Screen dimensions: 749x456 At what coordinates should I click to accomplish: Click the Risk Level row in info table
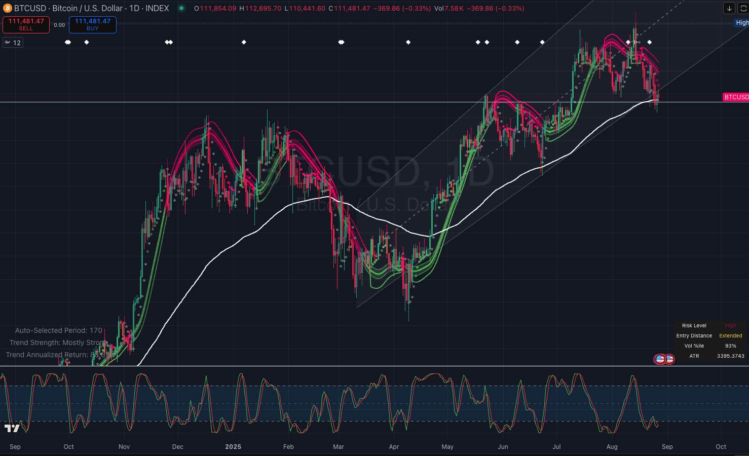[694, 325]
